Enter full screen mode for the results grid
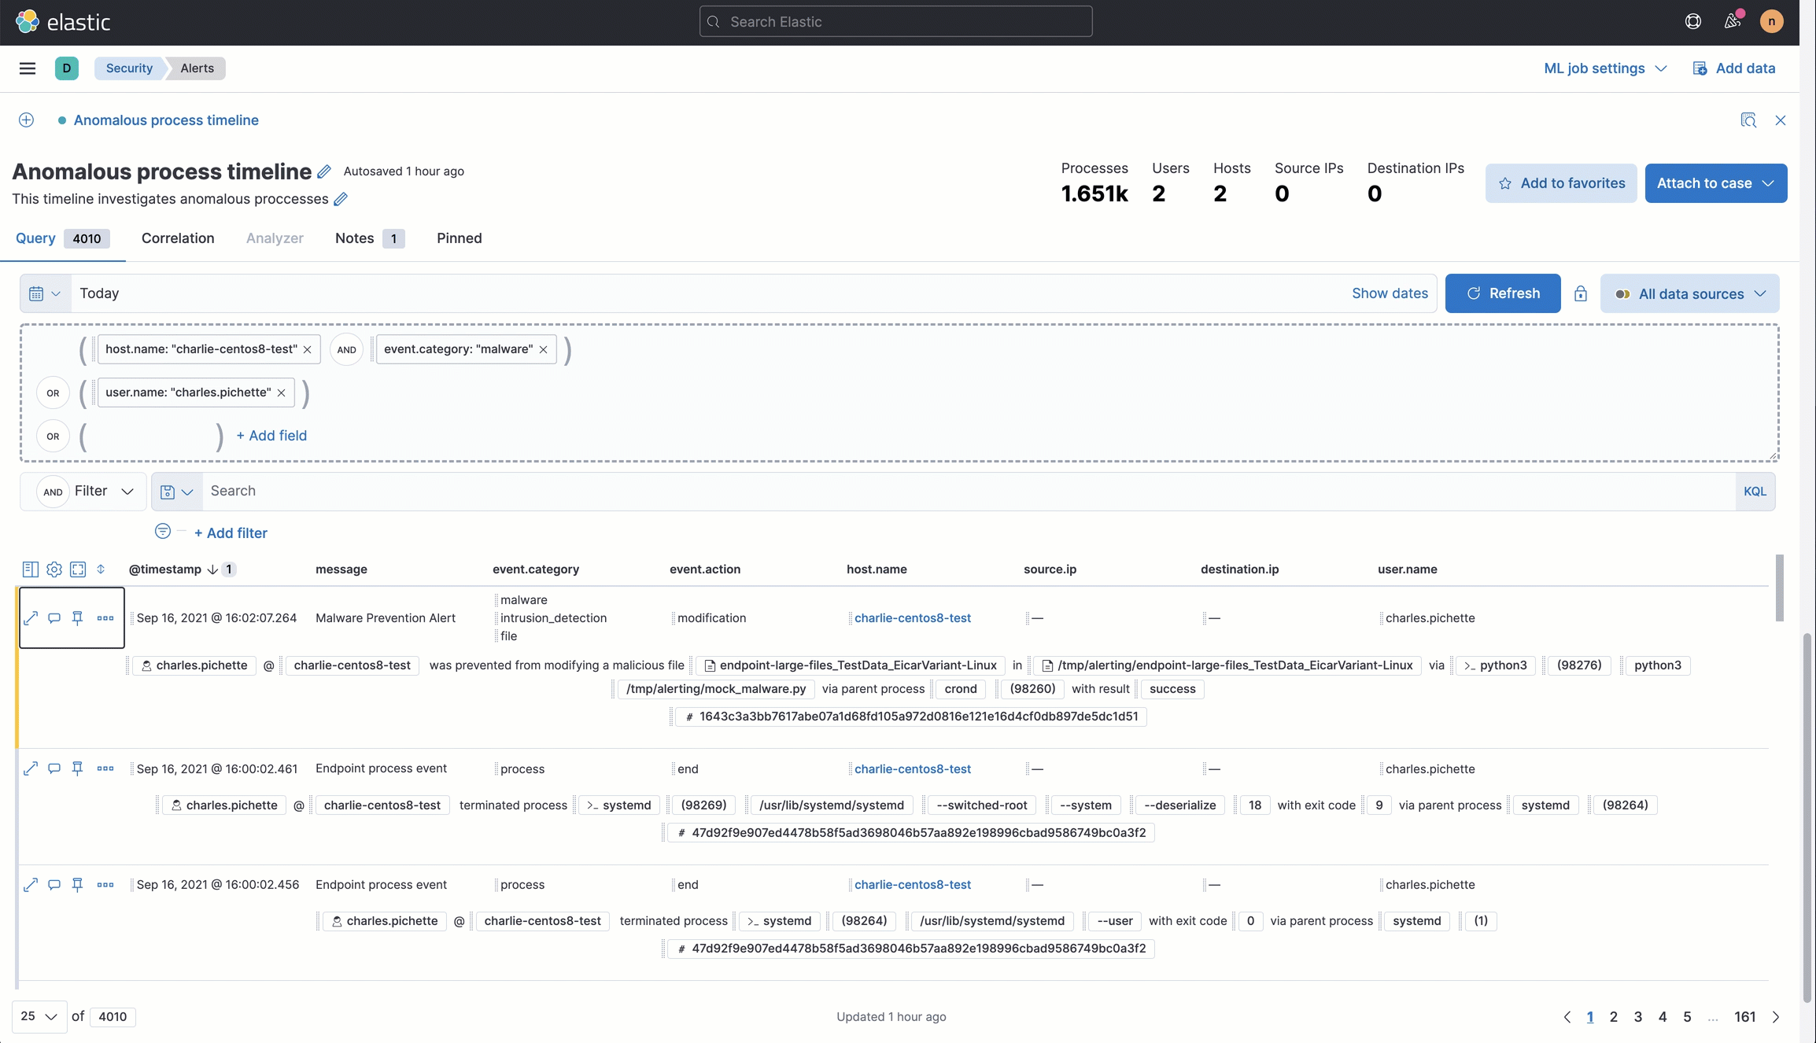1816x1043 pixels. (78, 569)
